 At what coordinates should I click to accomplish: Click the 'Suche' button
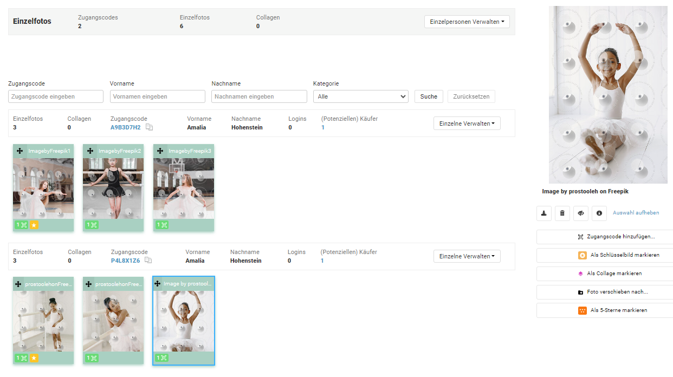[429, 96]
